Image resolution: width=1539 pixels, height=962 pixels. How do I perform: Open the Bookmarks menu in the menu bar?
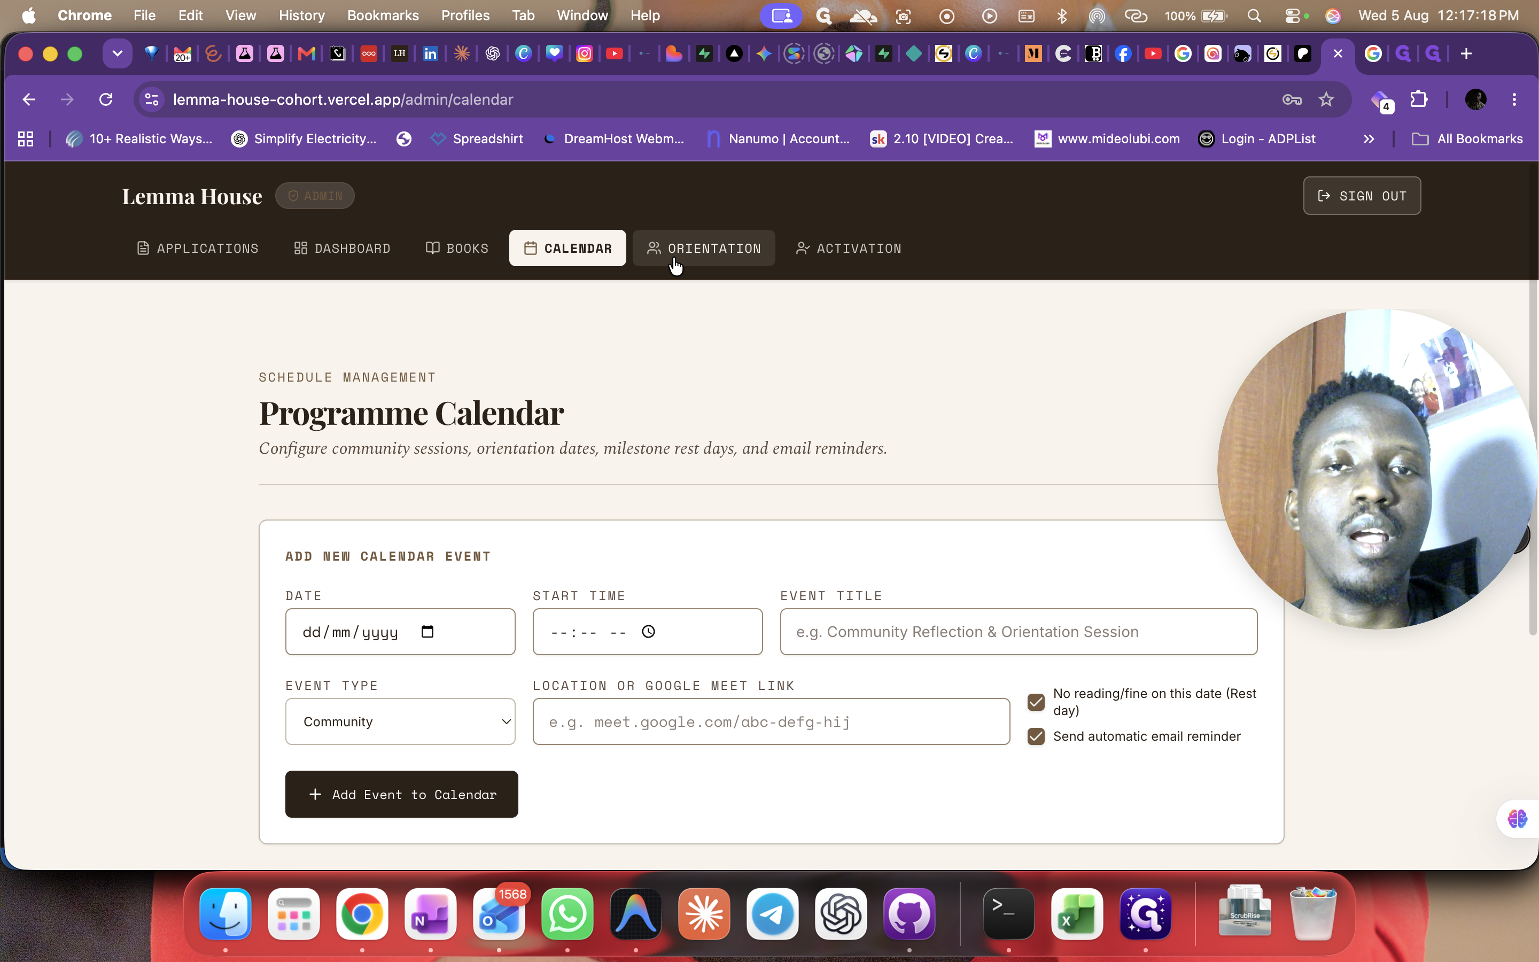coord(383,15)
